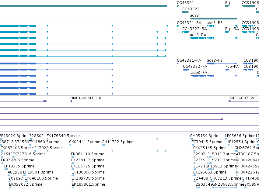
Task: Select the small Pcp gene arrow glyph
Action: (227, 6)
